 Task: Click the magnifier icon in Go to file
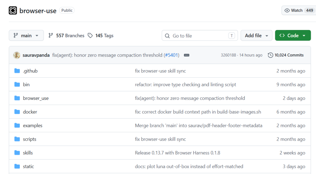[x=167, y=36]
